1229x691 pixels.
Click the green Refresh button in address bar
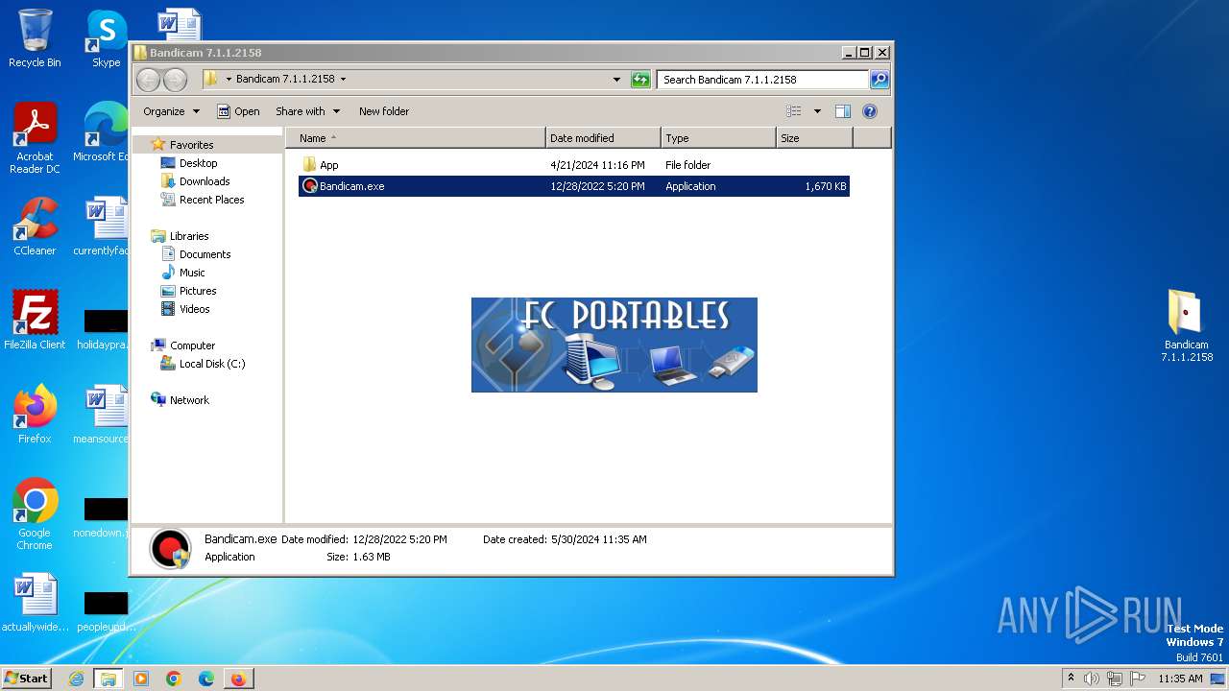click(x=640, y=80)
